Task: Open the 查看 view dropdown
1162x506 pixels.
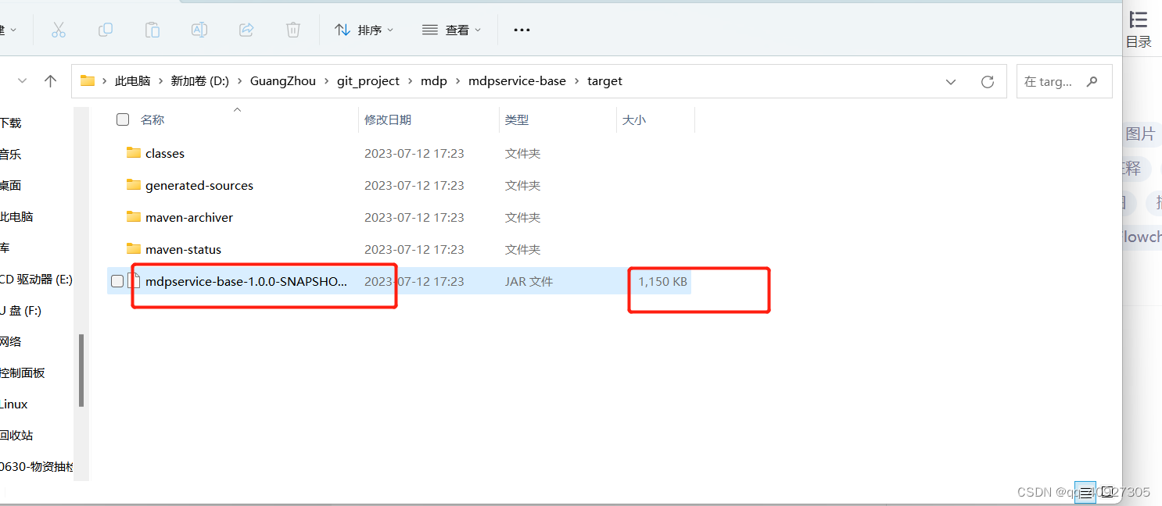Action: point(452,30)
